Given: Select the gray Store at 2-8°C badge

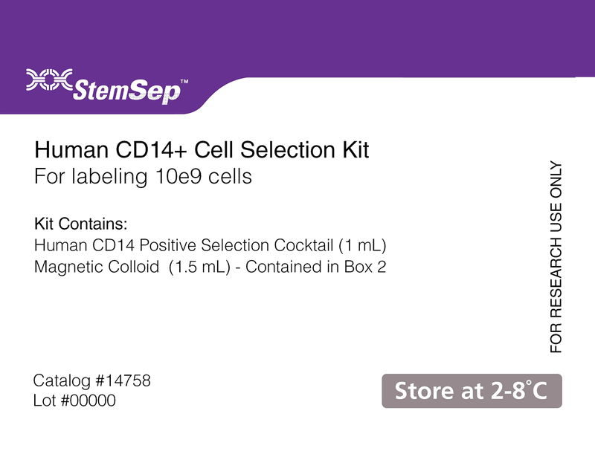Looking at the screenshot, I should click(x=472, y=391).
